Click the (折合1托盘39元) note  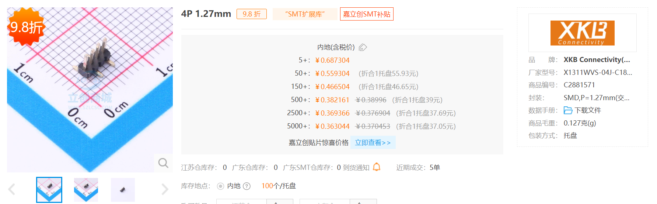pyautogui.click(x=417, y=100)
